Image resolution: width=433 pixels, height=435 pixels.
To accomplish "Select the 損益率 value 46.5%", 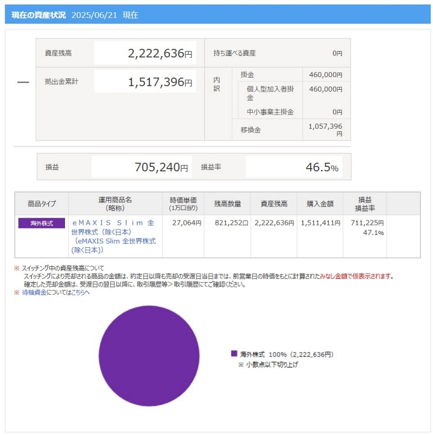I will point(322,167).
